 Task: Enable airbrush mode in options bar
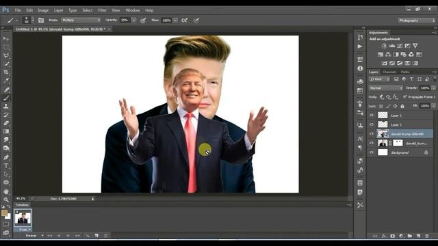pos(184,20)
